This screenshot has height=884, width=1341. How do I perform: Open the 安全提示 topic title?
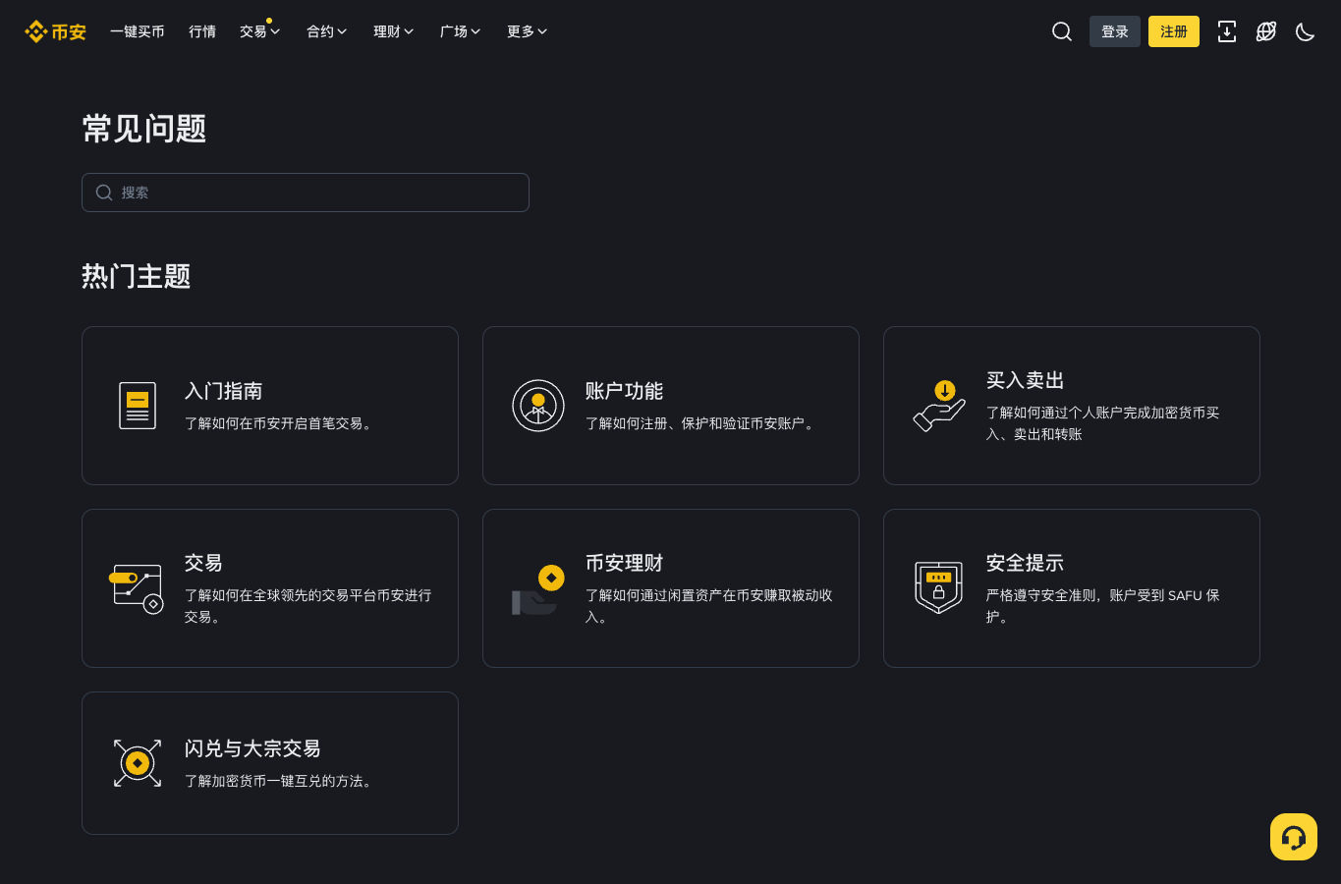[1026, 563]
